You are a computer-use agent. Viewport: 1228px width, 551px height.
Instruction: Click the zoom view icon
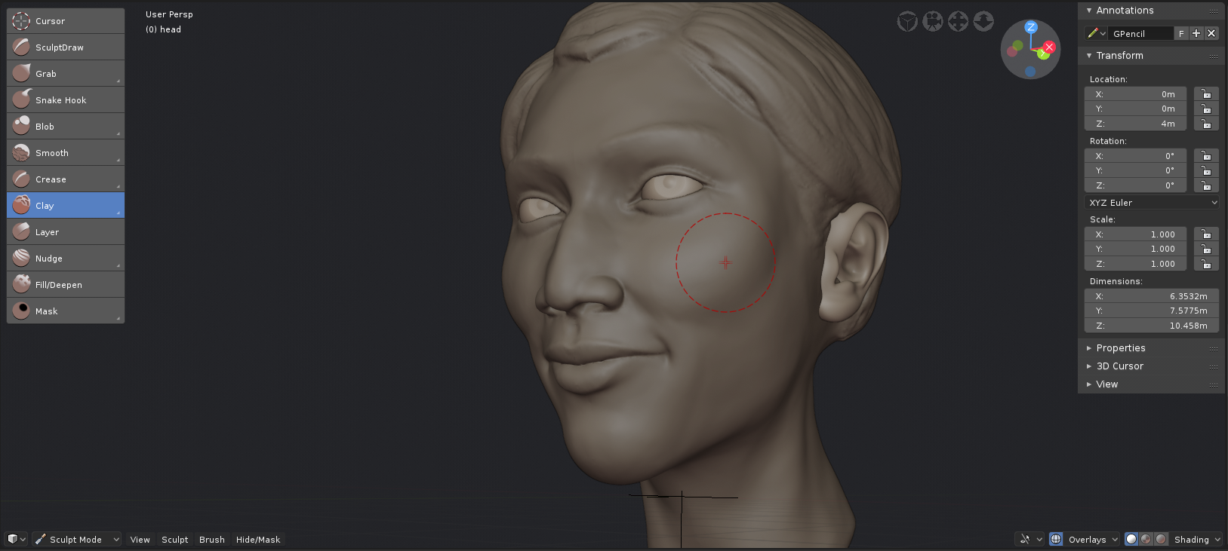pyautogui.click(x=983, y=21)
